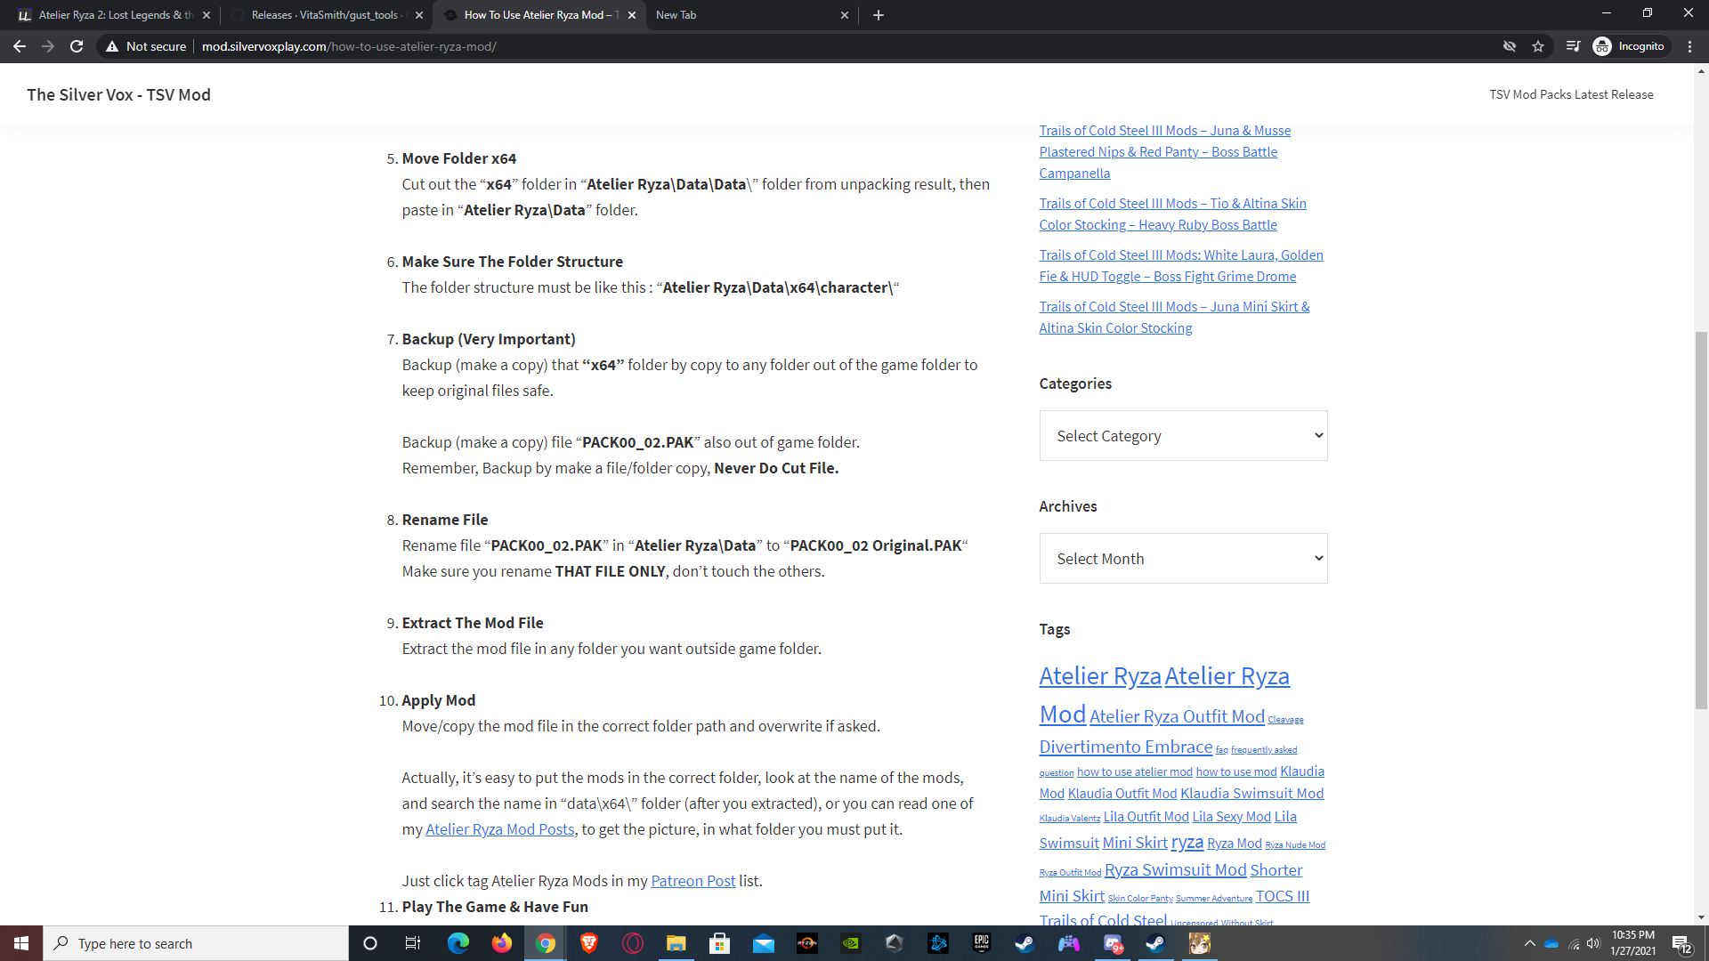Open the Action Center notifications icon
Screen dimensions: 1709x961
(x=1681, y=943)
